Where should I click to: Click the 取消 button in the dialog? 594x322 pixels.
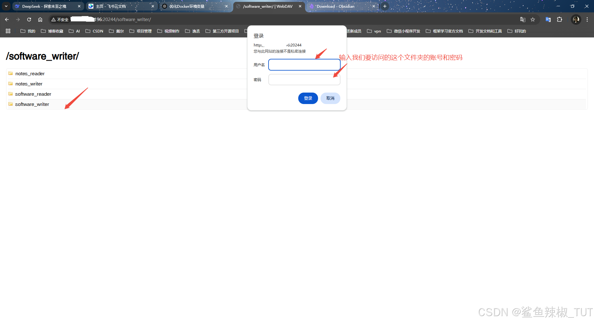[x=330, y=98]
